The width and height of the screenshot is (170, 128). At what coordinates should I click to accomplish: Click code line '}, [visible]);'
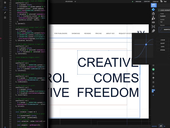click(x=21, y=71)
